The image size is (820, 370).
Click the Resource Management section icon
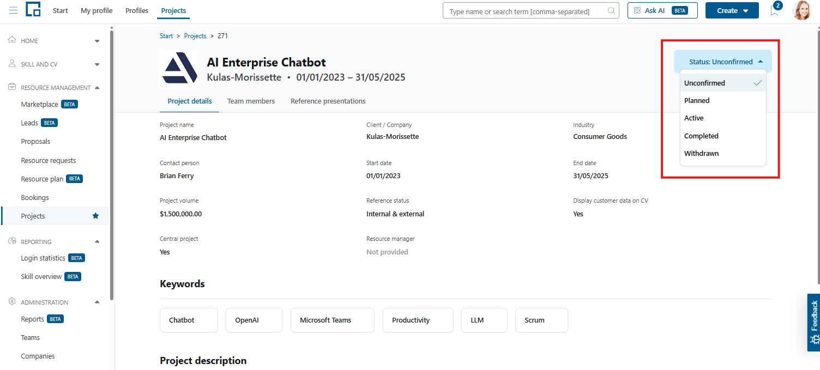(x=12, y=87)
